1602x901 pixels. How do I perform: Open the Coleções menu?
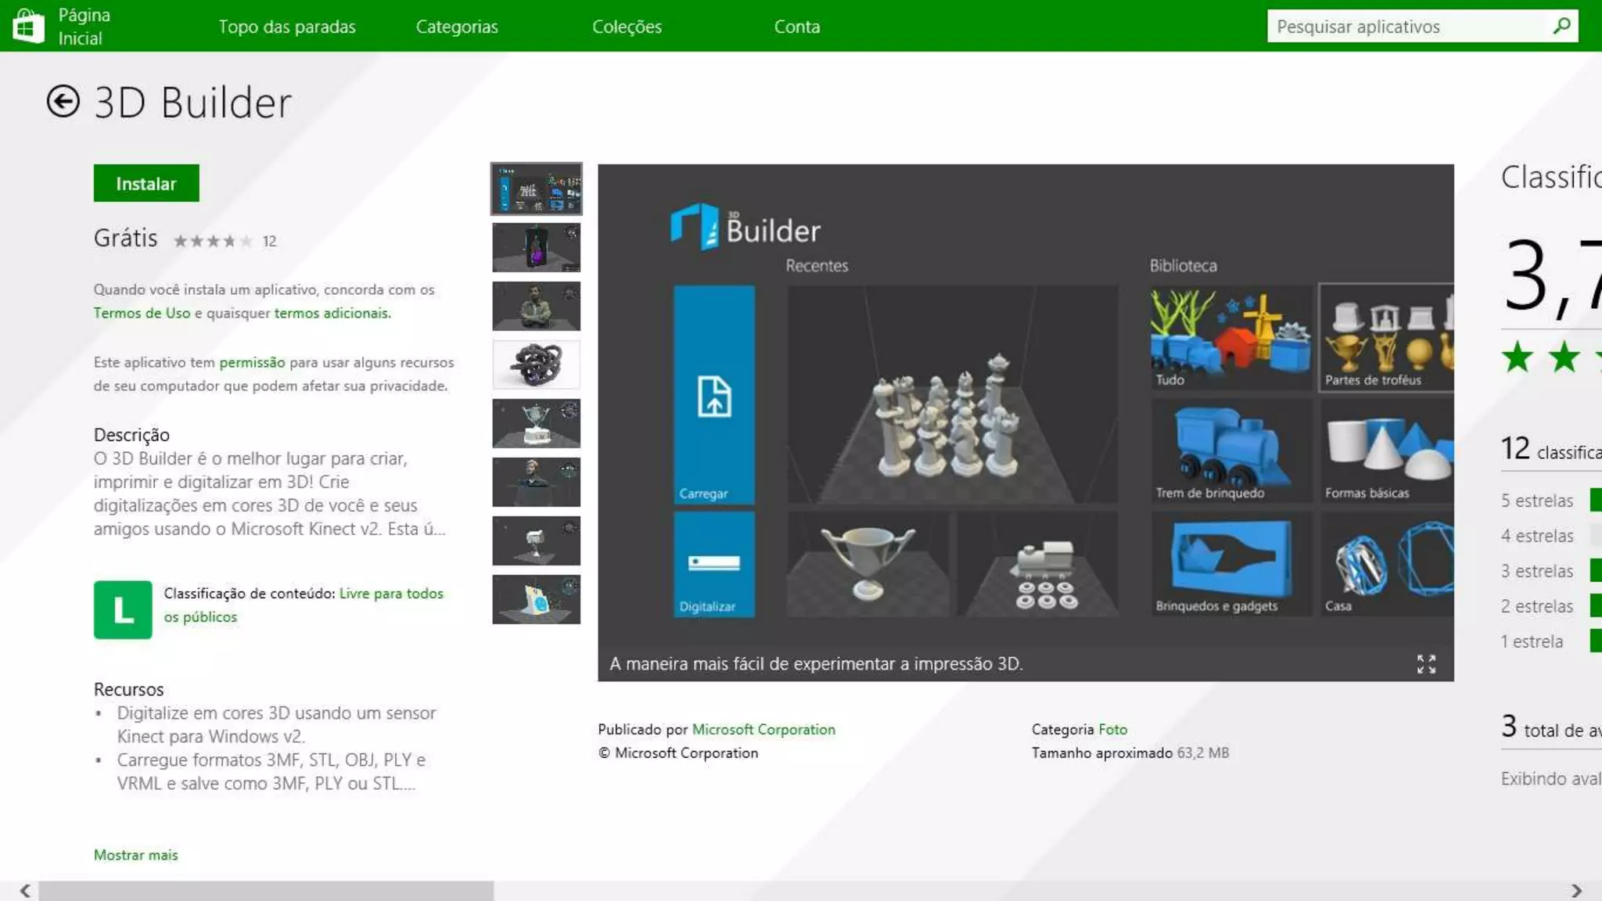click(627, 27)
